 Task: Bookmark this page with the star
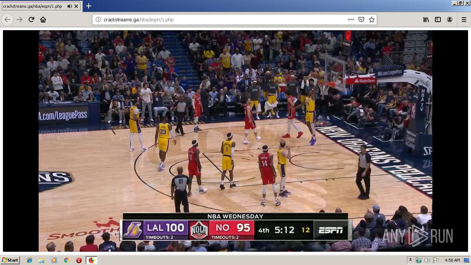pos(372,20)
